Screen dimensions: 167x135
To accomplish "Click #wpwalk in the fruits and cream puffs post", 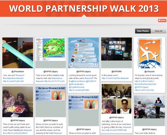I will tap(28, 130).
